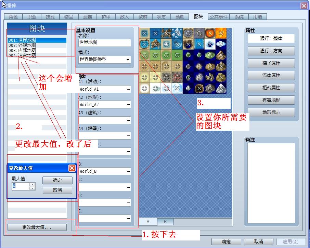Viewport: 310px width, 248px height.
Task: Select the 地形标志 button
Action: tap(271, 112)
